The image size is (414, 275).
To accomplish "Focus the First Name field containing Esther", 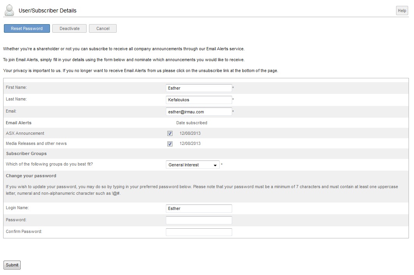I will [x=199, y=88].
